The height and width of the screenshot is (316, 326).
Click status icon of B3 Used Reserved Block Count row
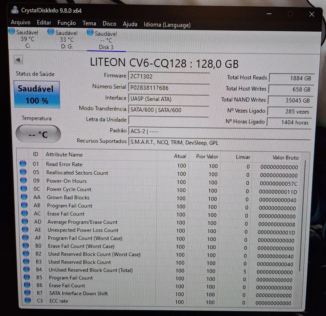click(x=26, y=261)
